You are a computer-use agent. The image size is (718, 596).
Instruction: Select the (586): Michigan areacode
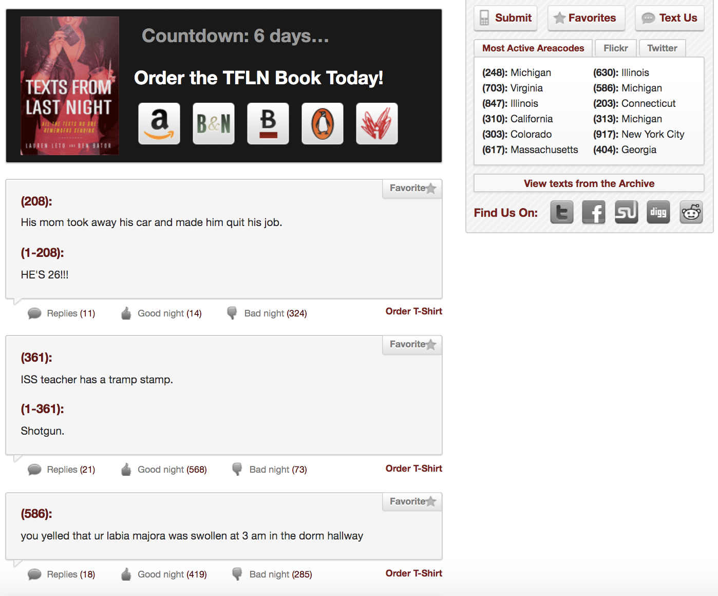tap(628, 88)
